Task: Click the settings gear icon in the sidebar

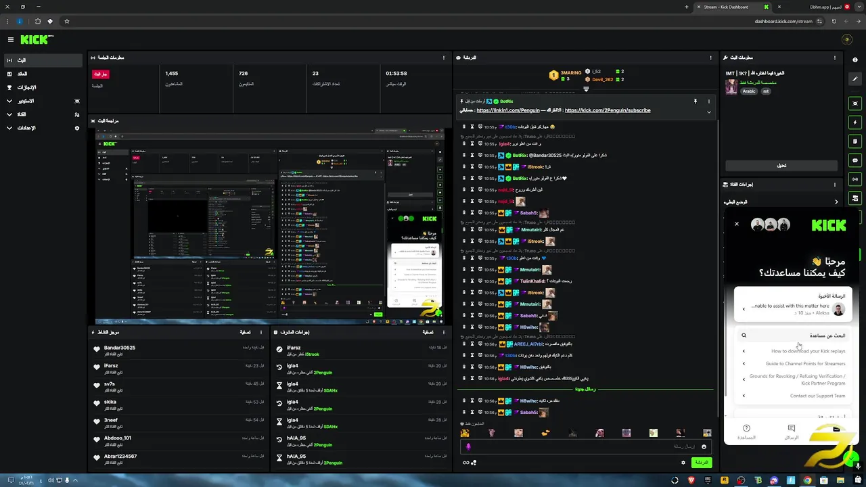Action: pos(77,128)
